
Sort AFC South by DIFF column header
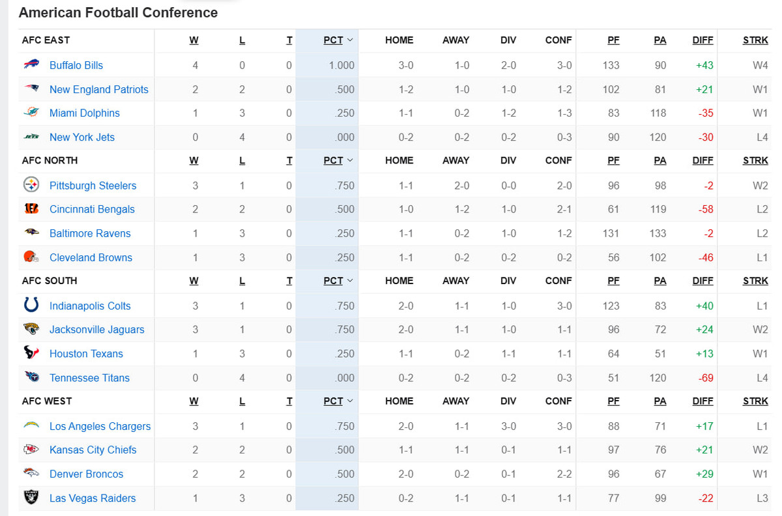702,281
